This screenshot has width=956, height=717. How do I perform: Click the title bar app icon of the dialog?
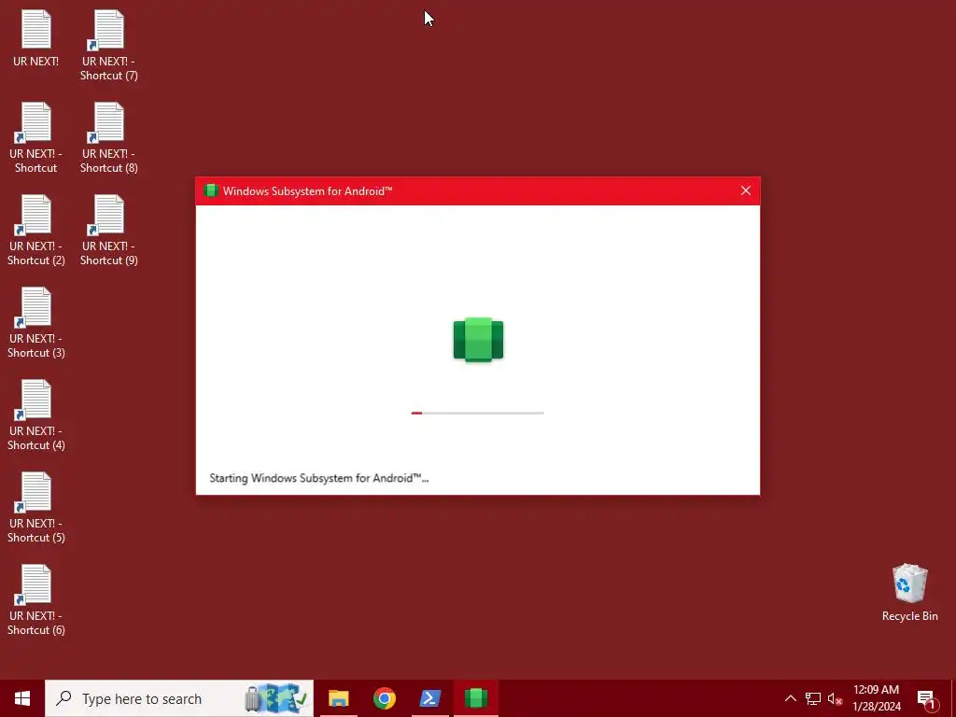[x=211, y=190]
